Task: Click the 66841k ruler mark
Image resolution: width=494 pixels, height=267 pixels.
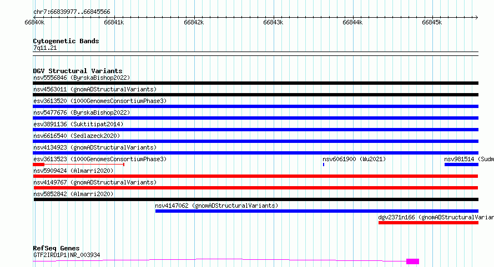Action: click(x=114, y=22)
